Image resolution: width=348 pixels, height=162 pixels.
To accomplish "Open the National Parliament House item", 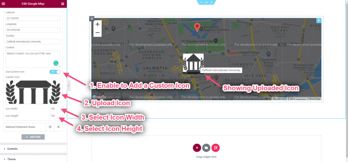I will tap(25, 127).
